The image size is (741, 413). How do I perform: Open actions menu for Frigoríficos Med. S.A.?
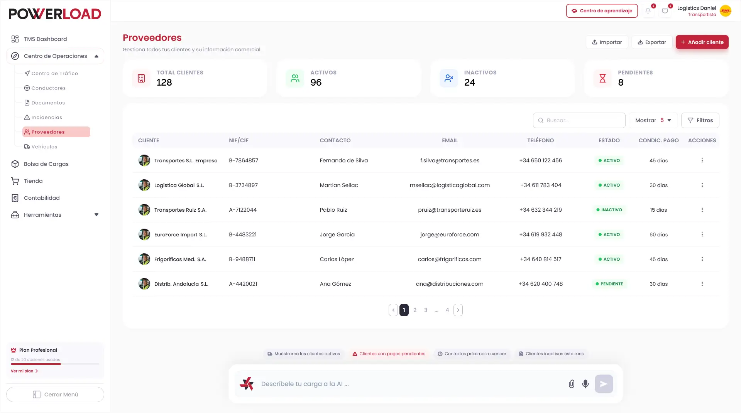tap(702, 259)
